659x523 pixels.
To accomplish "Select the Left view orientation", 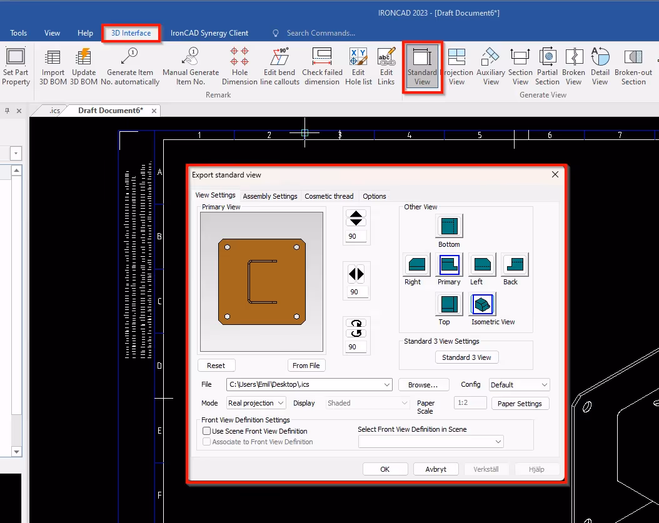I will tap(481, 265).
